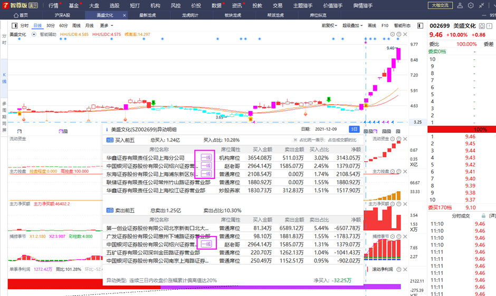The height and width of the screenshot is (296, 496).
Task: Open 滚动净利润 panel help icon
Action: click(x=399, y=269)
